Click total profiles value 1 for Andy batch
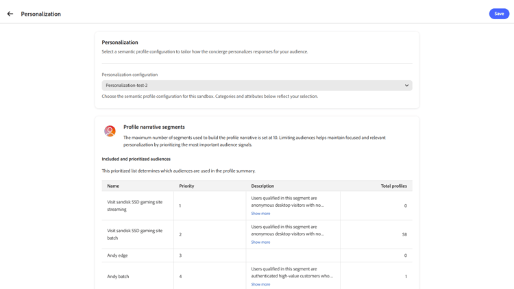The image size is (514, 289). point(406,277)
